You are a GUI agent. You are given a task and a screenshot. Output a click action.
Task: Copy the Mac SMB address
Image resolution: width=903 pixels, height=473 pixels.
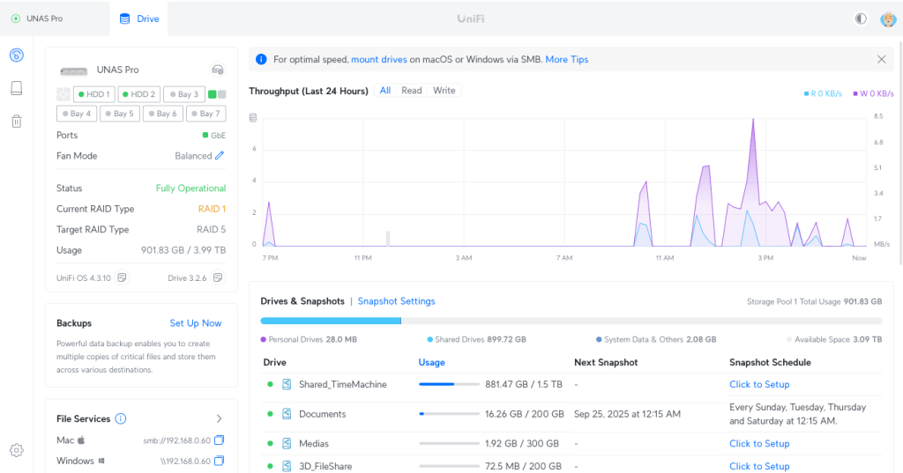coord(220,440)
